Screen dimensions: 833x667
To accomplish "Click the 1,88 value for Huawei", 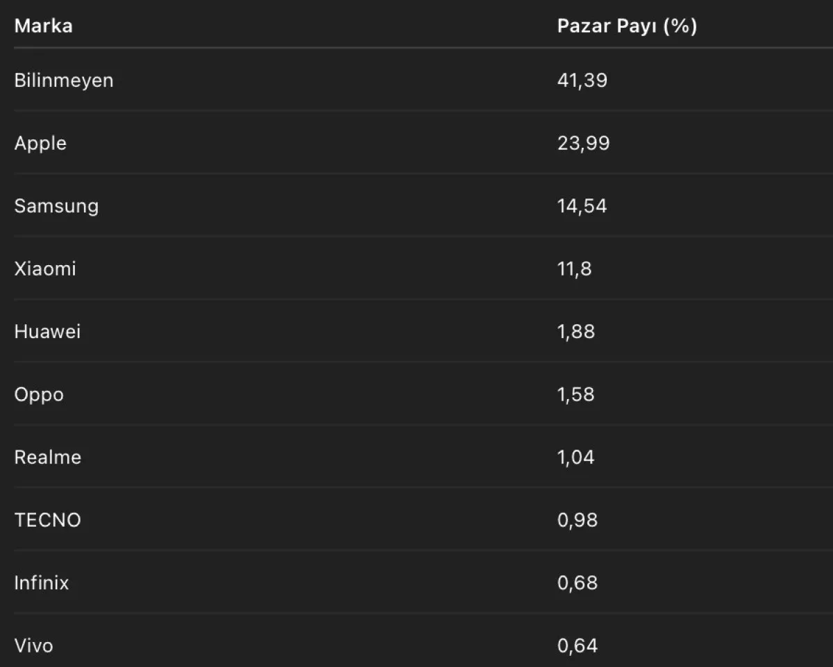I will point(576,332).
